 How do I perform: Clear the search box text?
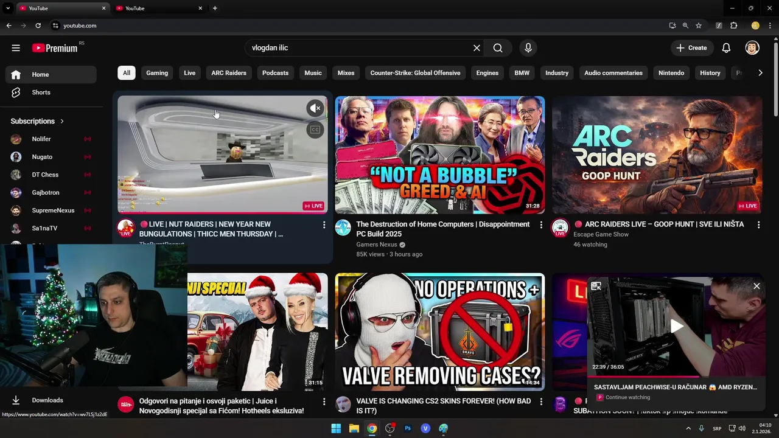[x=477, y=48]
